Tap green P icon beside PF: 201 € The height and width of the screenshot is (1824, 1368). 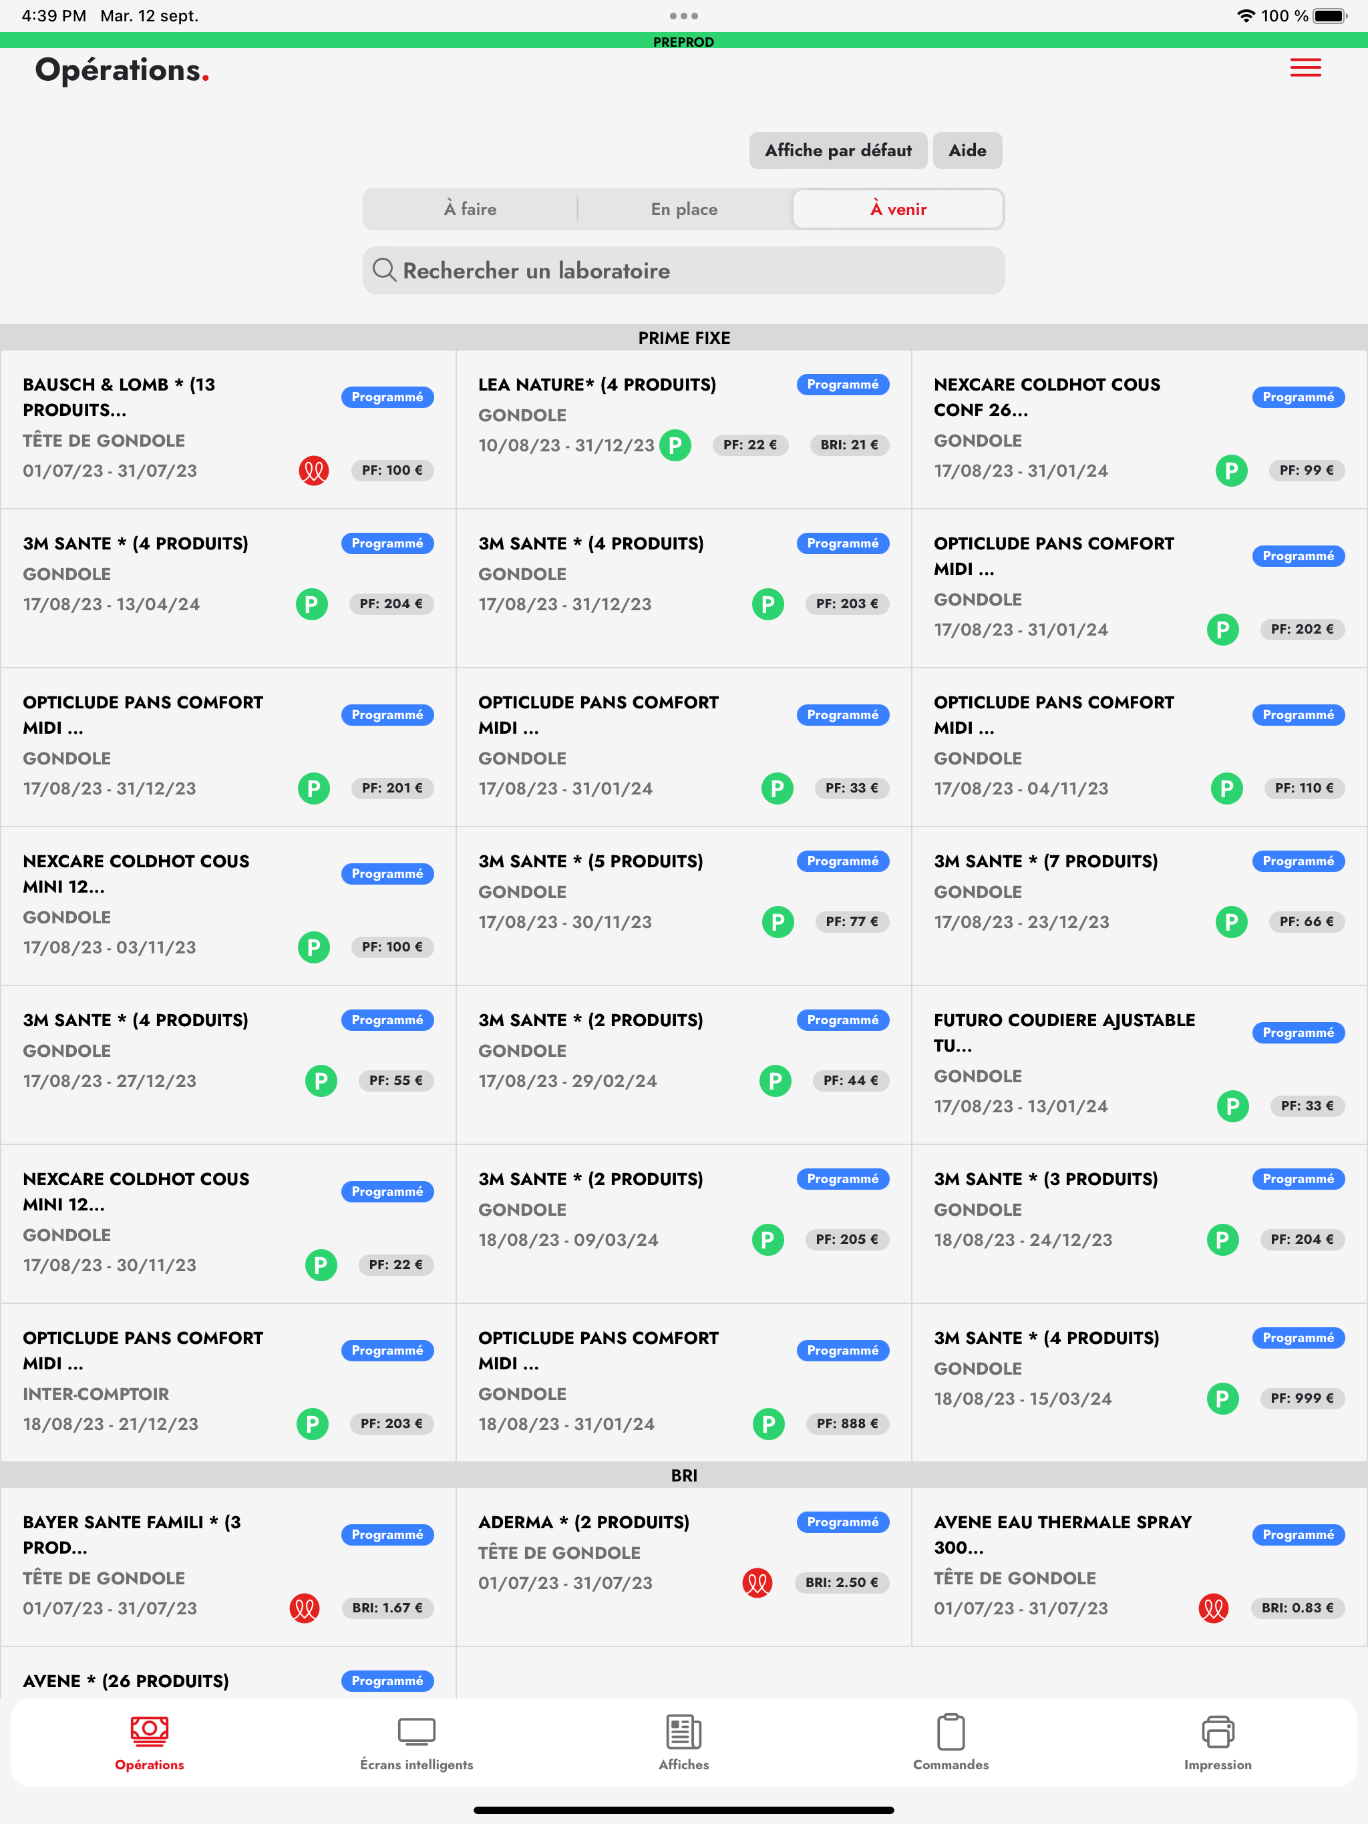[313, 788]
